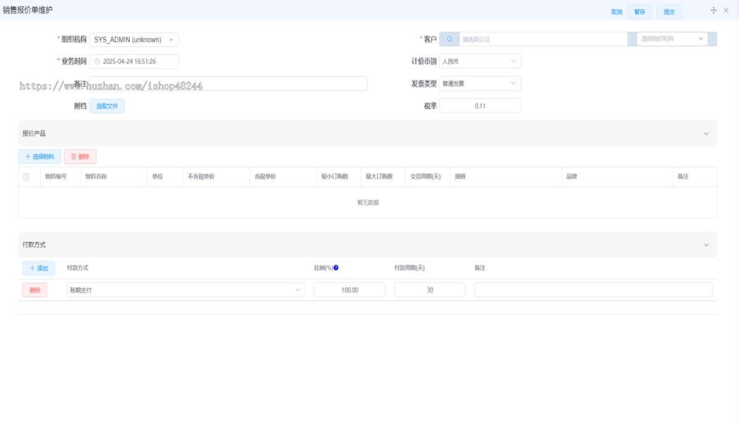Screen dimensions: 739x422
Task: Click the 选取文件 button
Action: click(107, 106)
